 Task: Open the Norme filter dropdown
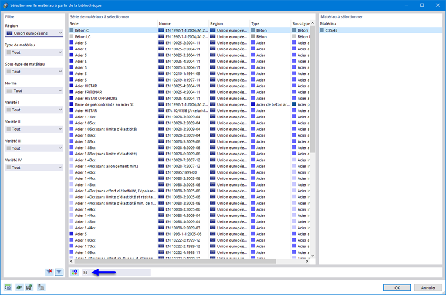click(34, 91)
